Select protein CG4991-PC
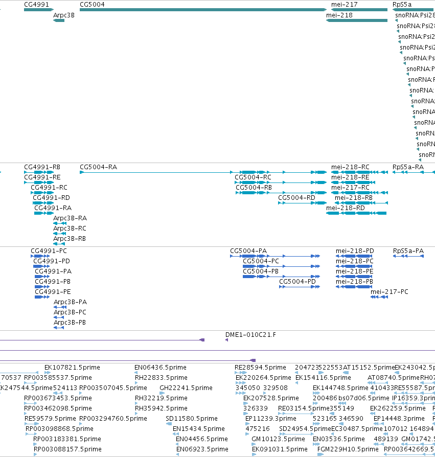The width and height of the screenshot is (435, 457). (49, 251)
